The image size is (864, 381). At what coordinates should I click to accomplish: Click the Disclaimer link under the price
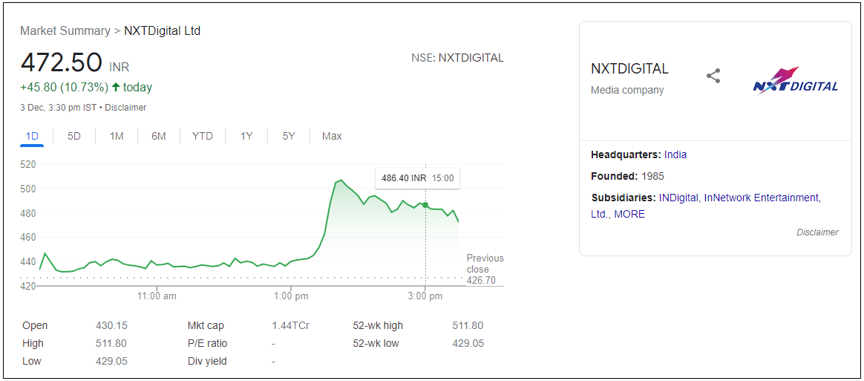coord(125,108)
